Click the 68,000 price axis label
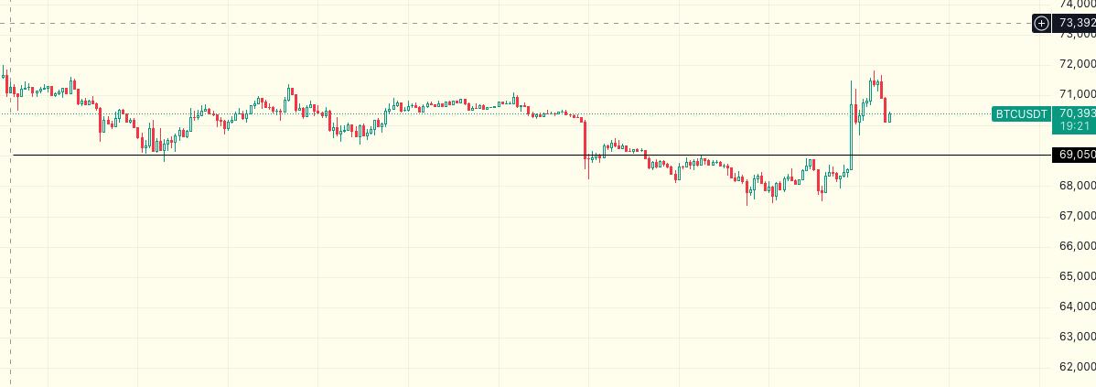This screenshot has width=1096, height=387. 1076,185
